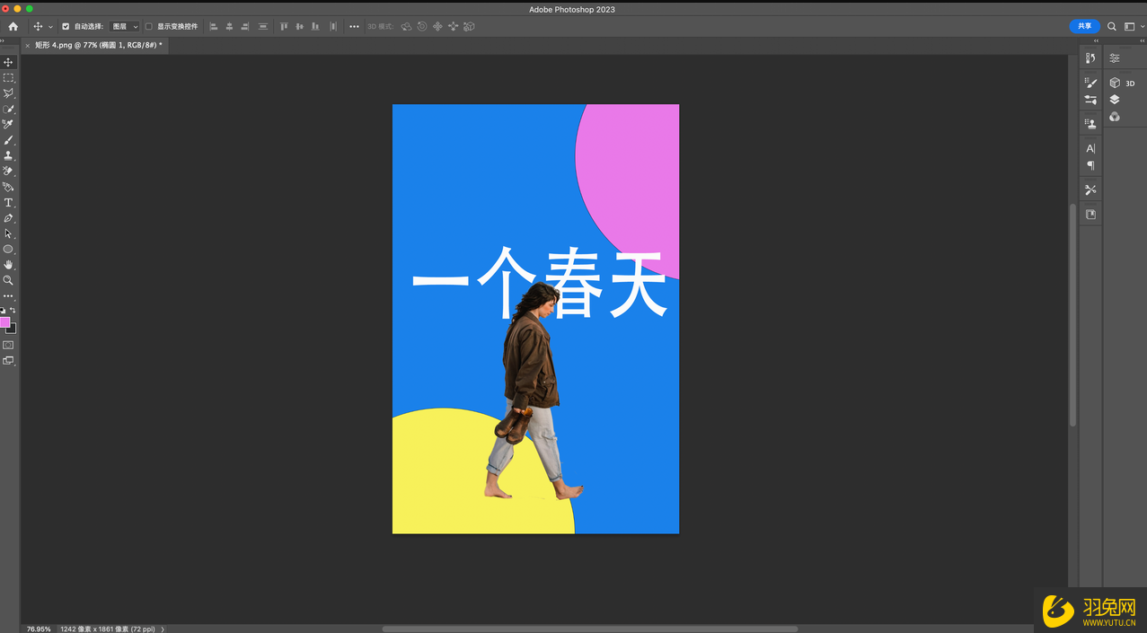Align right edges
This screenshot has width=1147, height=633.
point(244,27)
